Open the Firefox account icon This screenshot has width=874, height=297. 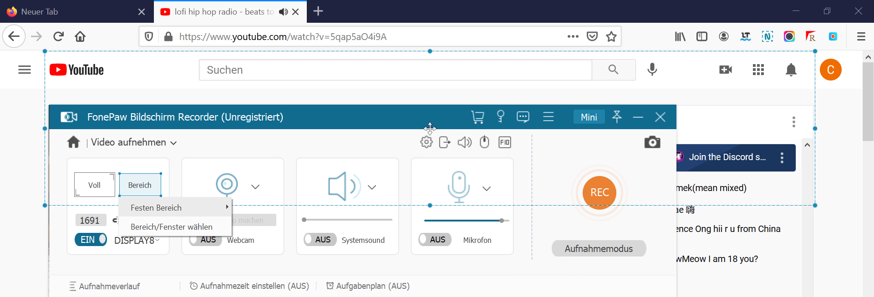(x=724, y=36)
